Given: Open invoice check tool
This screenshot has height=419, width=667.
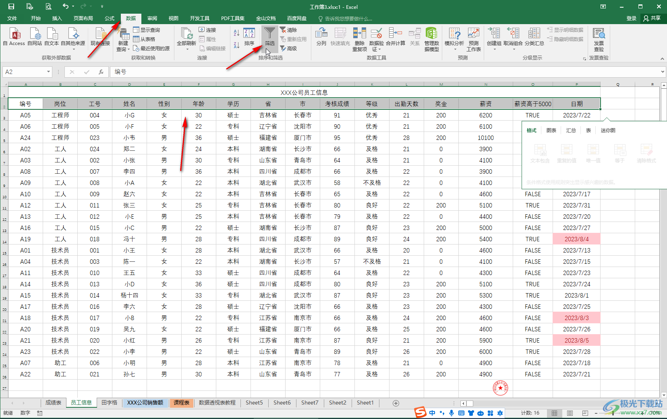Looking at the screenshot, I should pos(599,39).
